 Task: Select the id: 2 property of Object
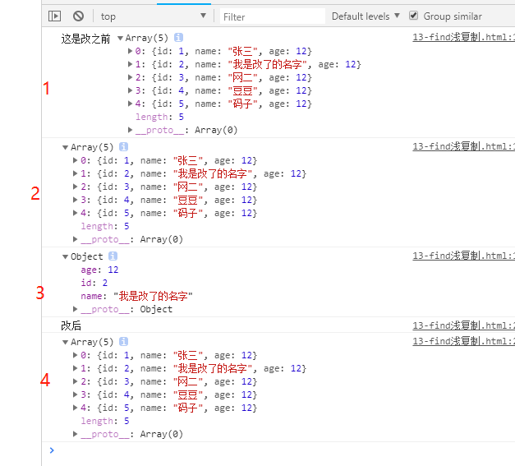pyautogui.click(x=94, y=283)
